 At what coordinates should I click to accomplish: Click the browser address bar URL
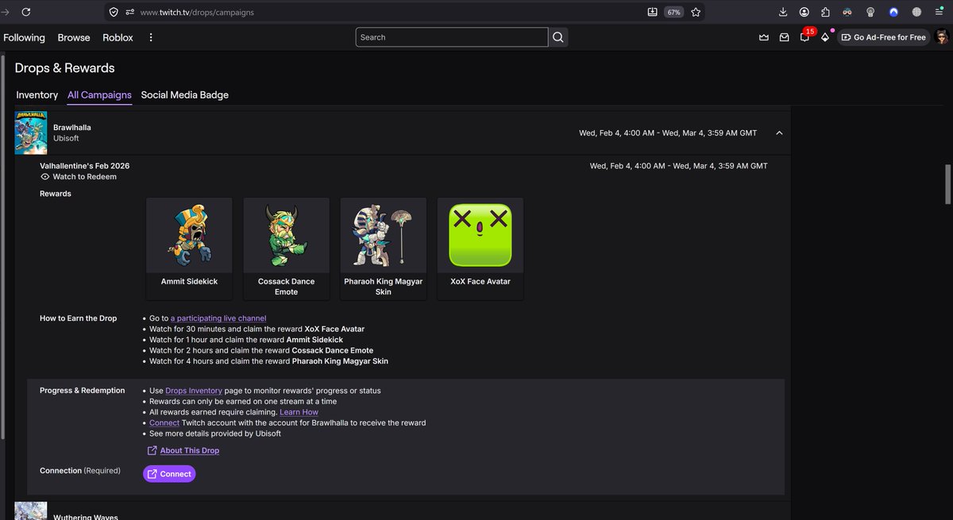point(197,13)
